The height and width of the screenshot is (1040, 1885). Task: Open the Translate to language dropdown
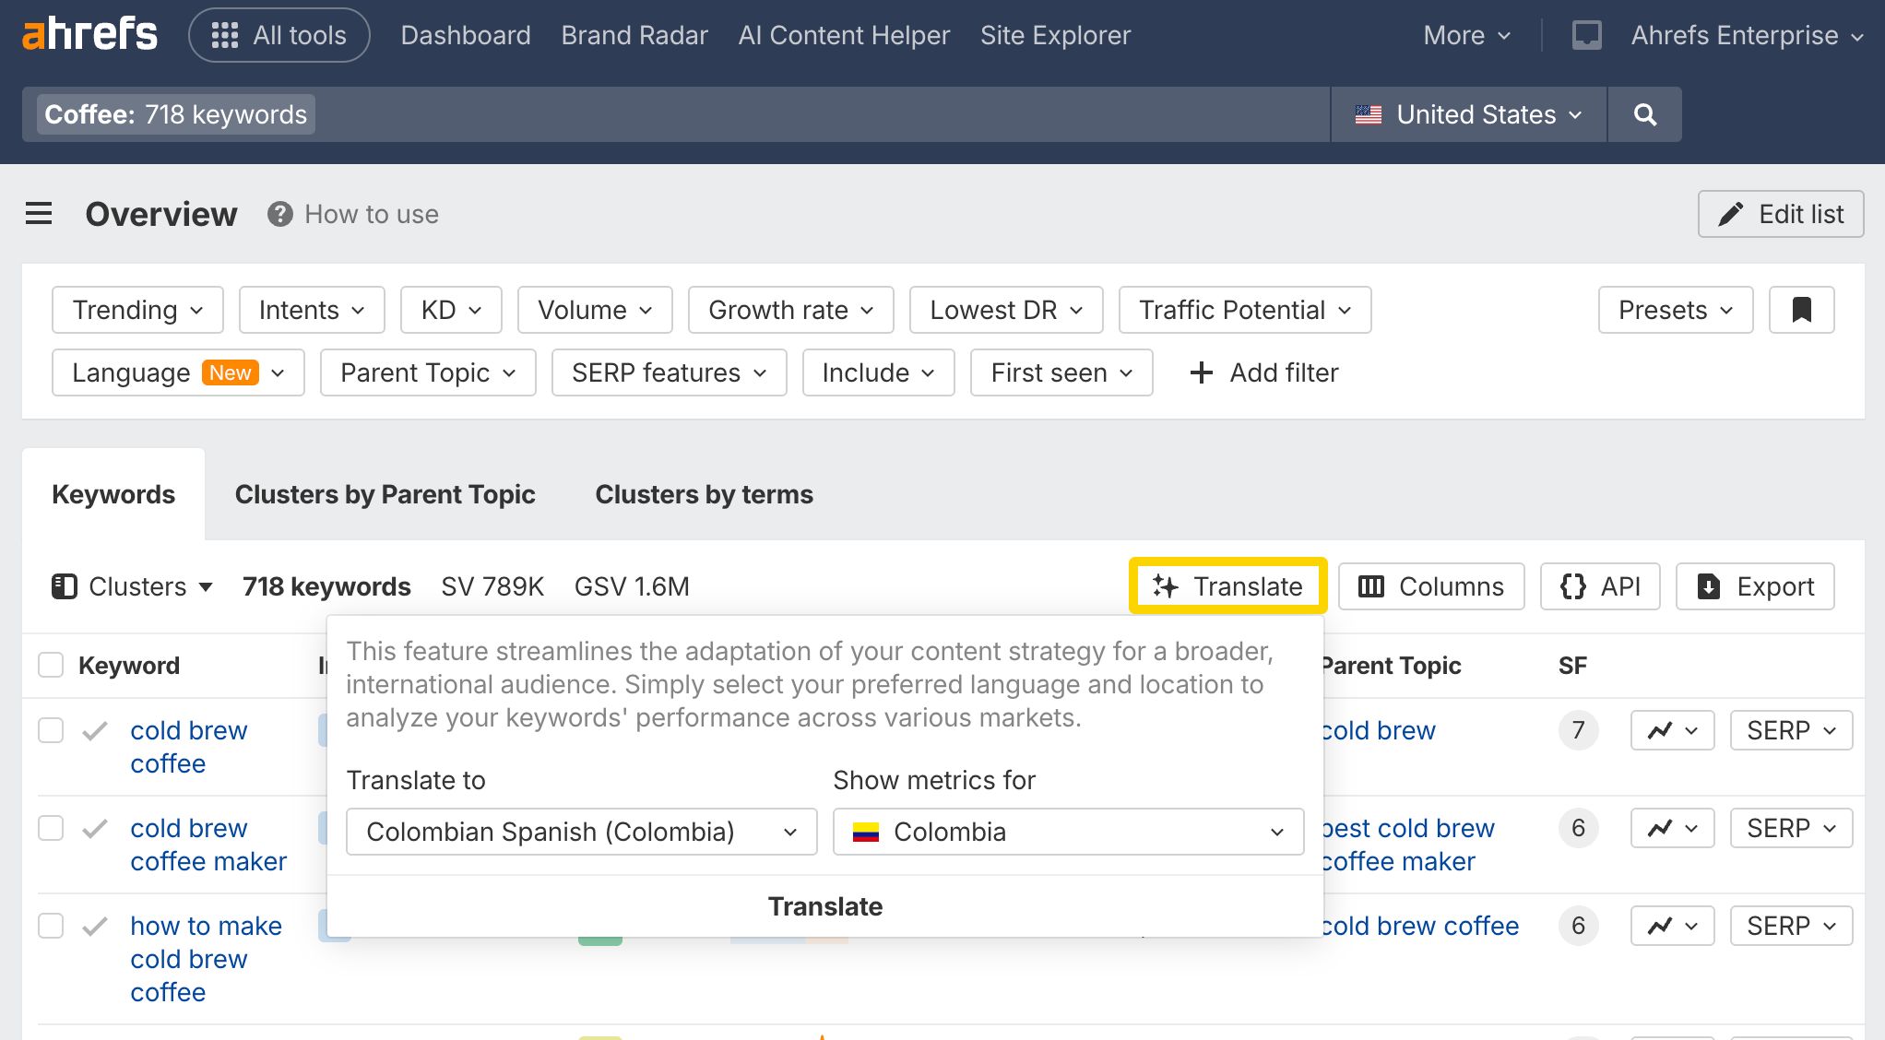581,831
